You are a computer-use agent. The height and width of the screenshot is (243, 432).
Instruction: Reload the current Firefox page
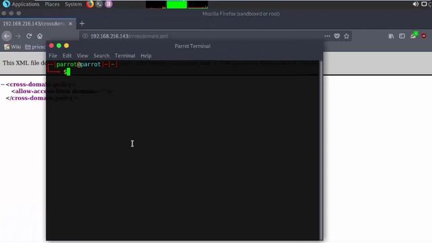(29, 36)
